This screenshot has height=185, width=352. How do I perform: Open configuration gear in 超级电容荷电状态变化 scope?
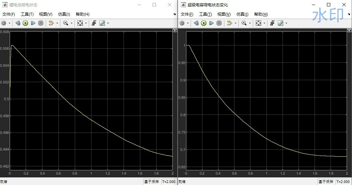click(x=182, y=23)
